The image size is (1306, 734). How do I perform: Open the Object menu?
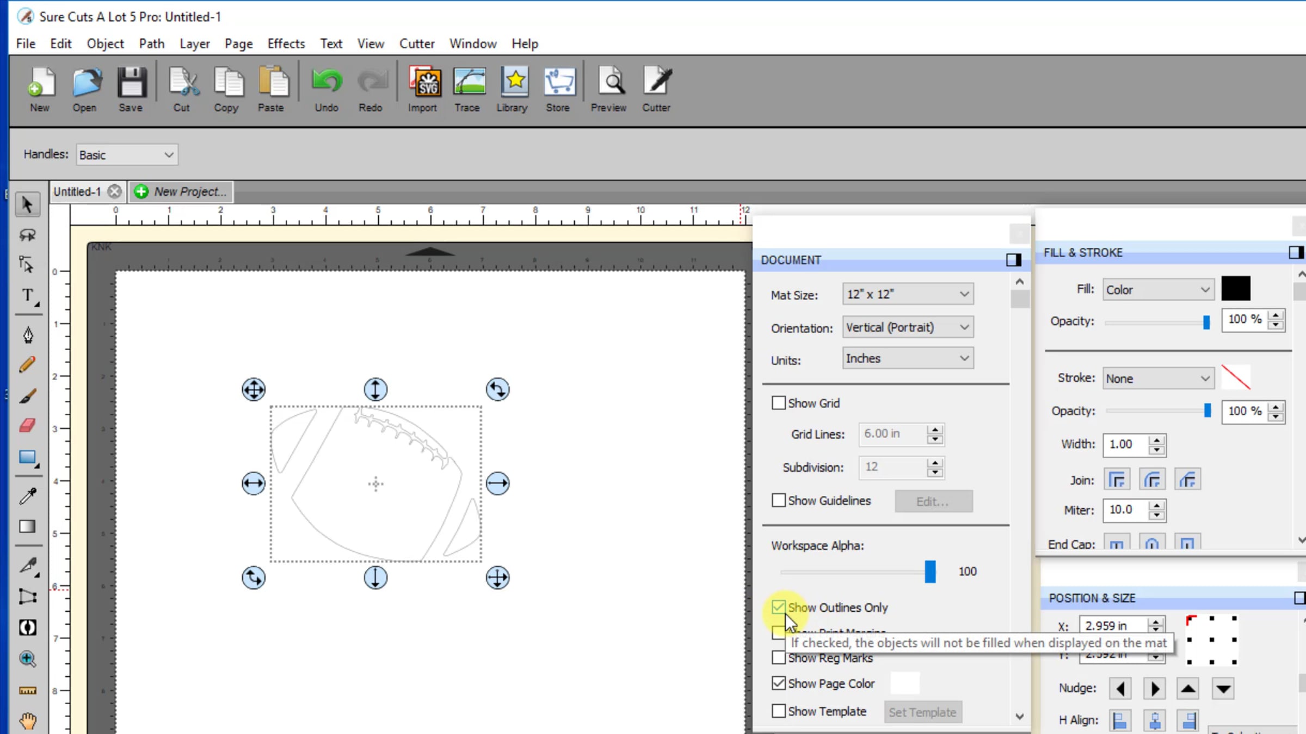(105, 43)
